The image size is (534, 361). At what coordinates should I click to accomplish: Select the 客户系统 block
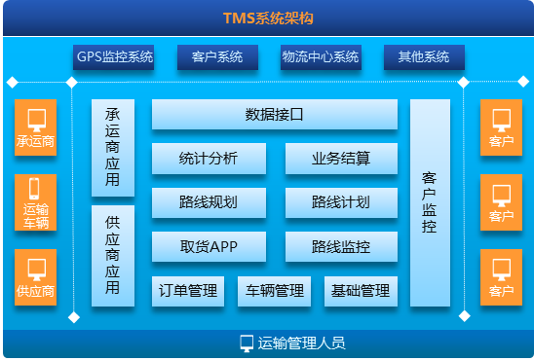click(217, 57)
